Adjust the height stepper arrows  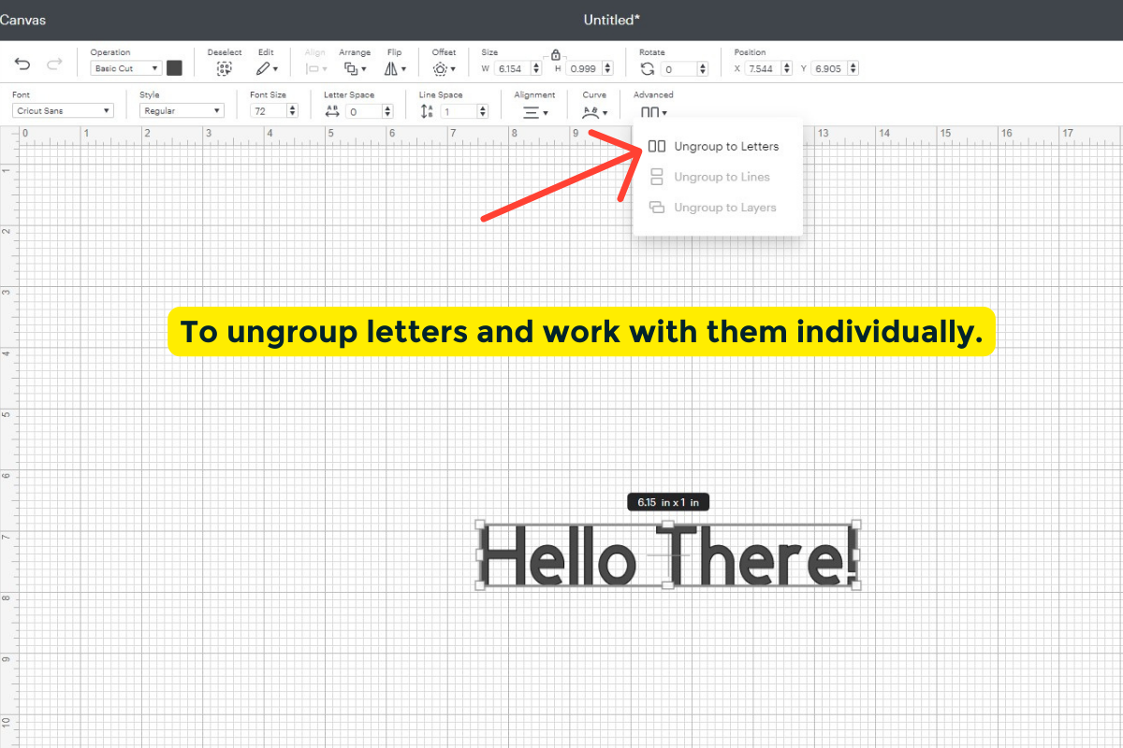pyautogui.click(x=608, y=68)
